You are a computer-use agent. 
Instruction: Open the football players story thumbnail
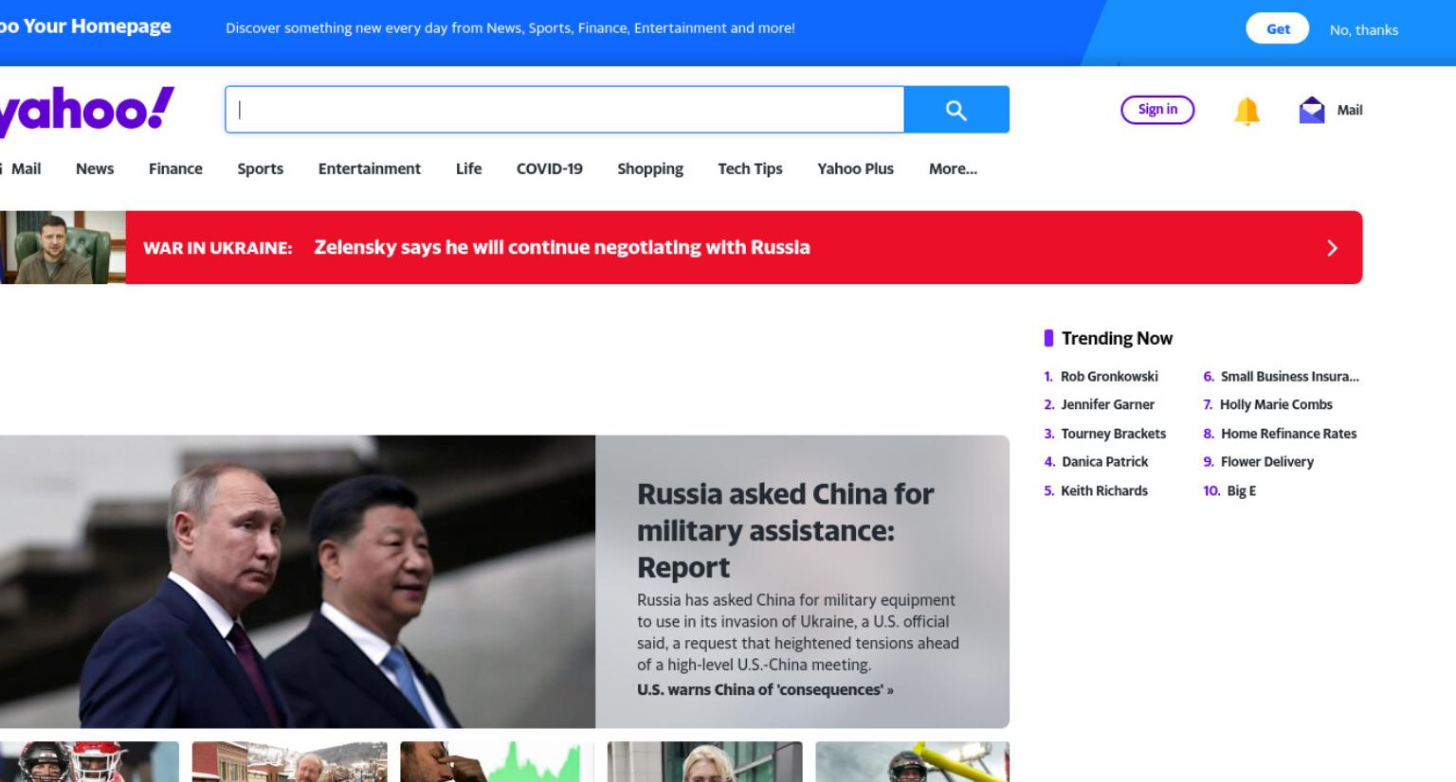[x=89, y=762]
